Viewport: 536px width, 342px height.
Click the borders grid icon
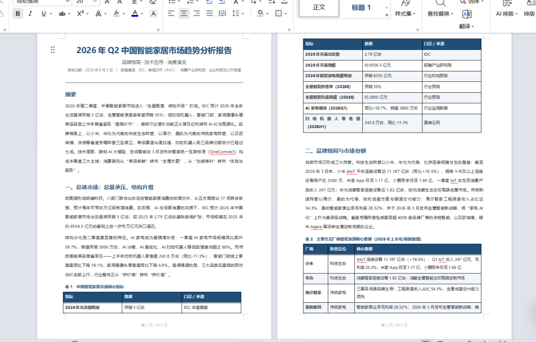(x=278, y=14)
